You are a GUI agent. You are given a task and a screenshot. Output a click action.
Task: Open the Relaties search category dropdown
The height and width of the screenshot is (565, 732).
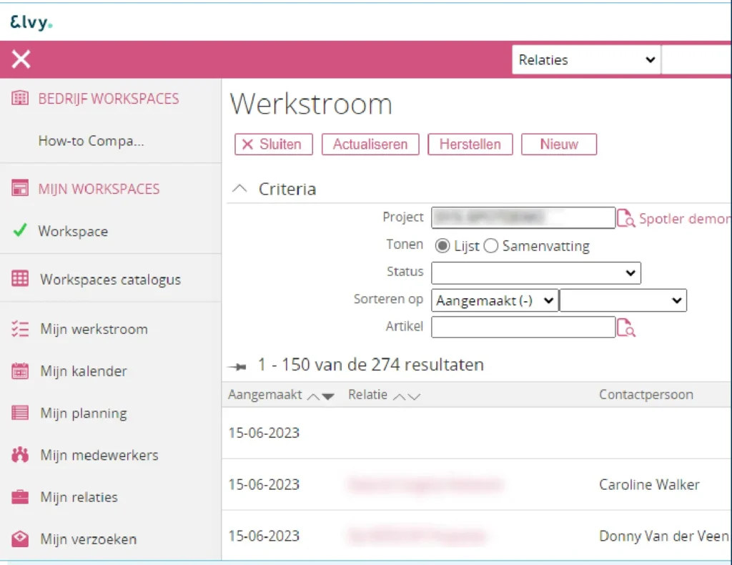coord(586,60)
